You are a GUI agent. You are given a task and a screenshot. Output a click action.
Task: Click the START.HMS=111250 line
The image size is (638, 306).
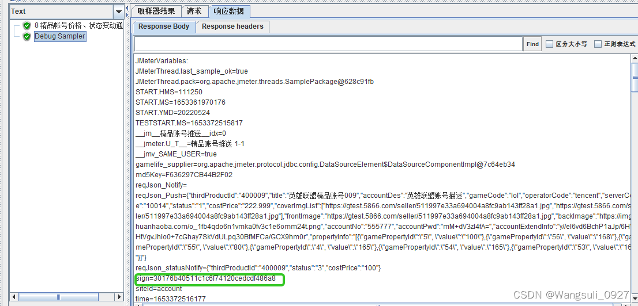coord(169,91)
